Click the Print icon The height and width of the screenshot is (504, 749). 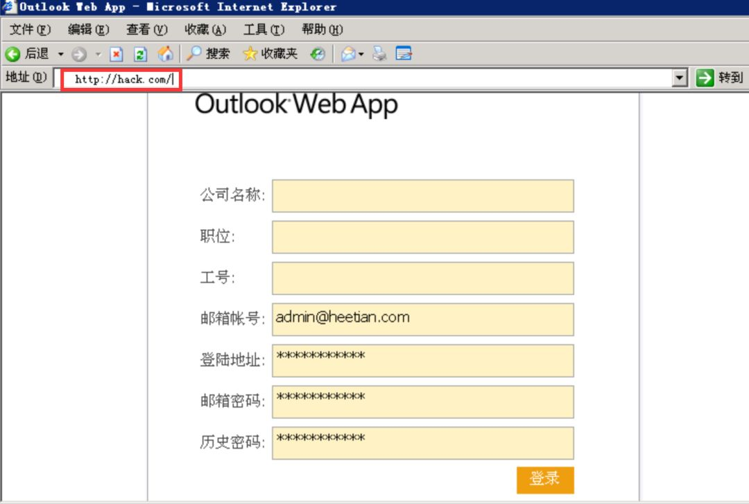pyautogui.click(x=380, y=53)
